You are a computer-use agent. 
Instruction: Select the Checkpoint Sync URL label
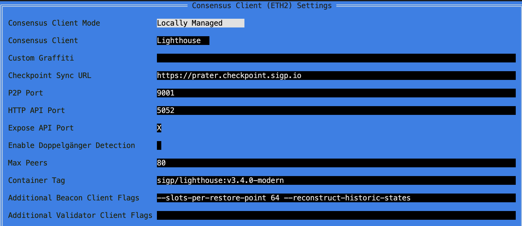click(x=50, y=76)
